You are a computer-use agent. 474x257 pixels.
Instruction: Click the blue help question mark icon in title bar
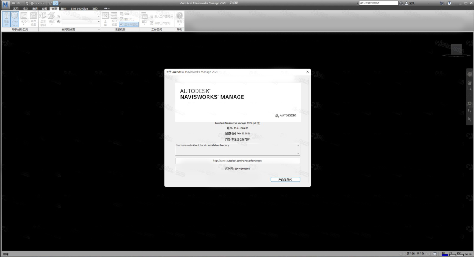(x=449, y=3)
